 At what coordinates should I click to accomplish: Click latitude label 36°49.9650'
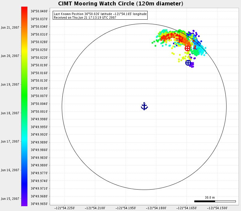(x=39, y=204)
